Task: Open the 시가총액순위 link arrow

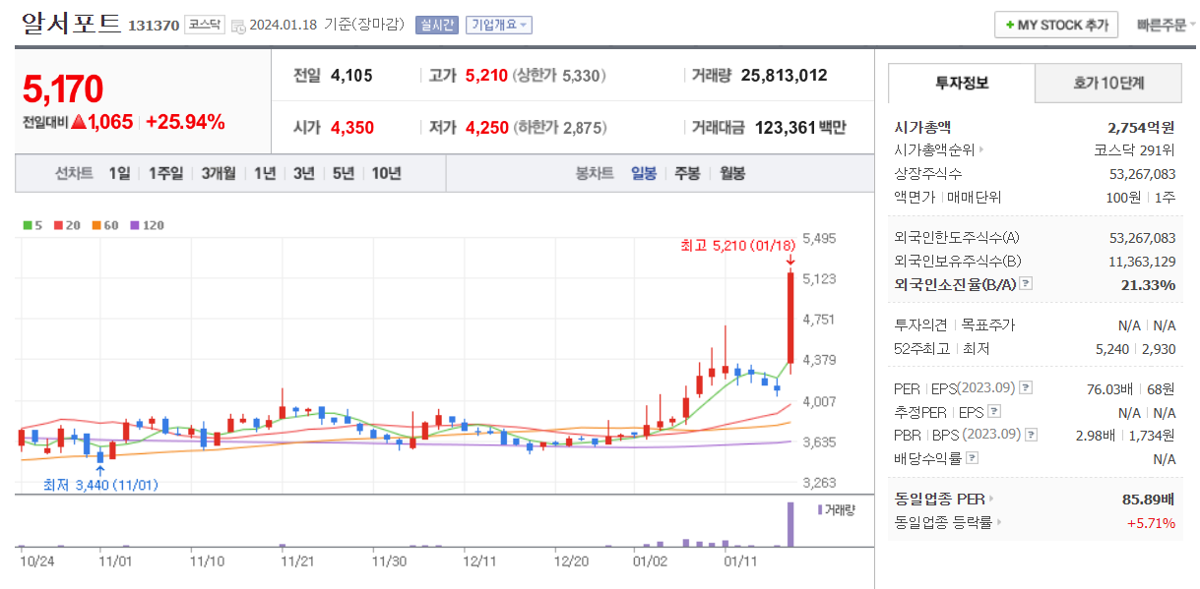Action: 980,150
